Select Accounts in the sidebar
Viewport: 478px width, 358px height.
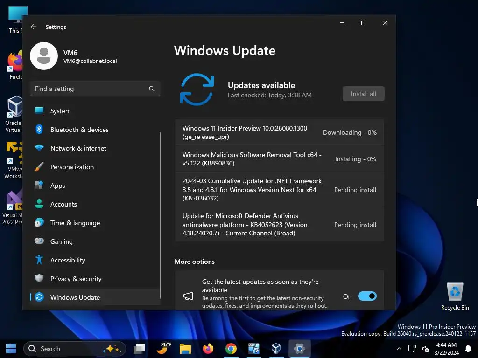(x=95, y=204)
